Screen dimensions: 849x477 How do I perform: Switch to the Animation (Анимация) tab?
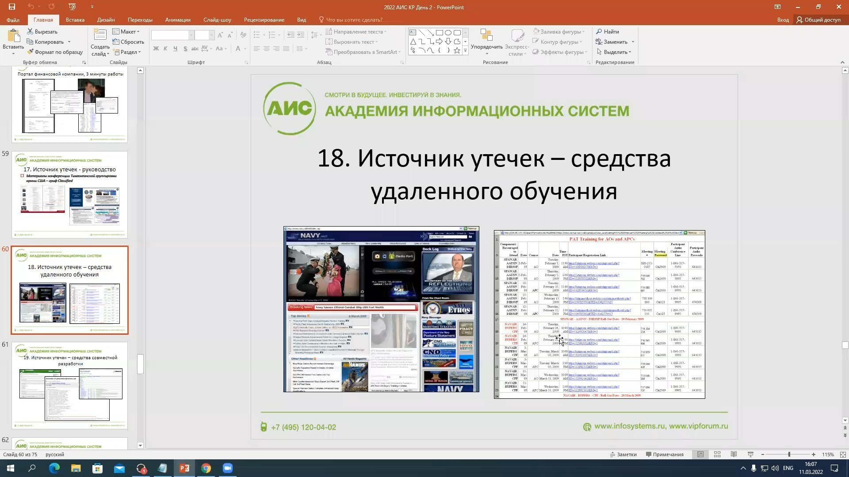pos(178,20)
